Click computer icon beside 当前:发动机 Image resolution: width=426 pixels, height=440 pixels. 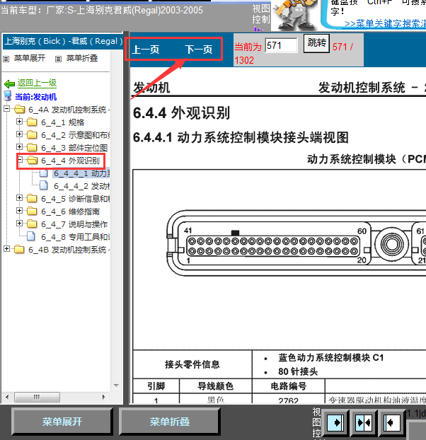8,95
